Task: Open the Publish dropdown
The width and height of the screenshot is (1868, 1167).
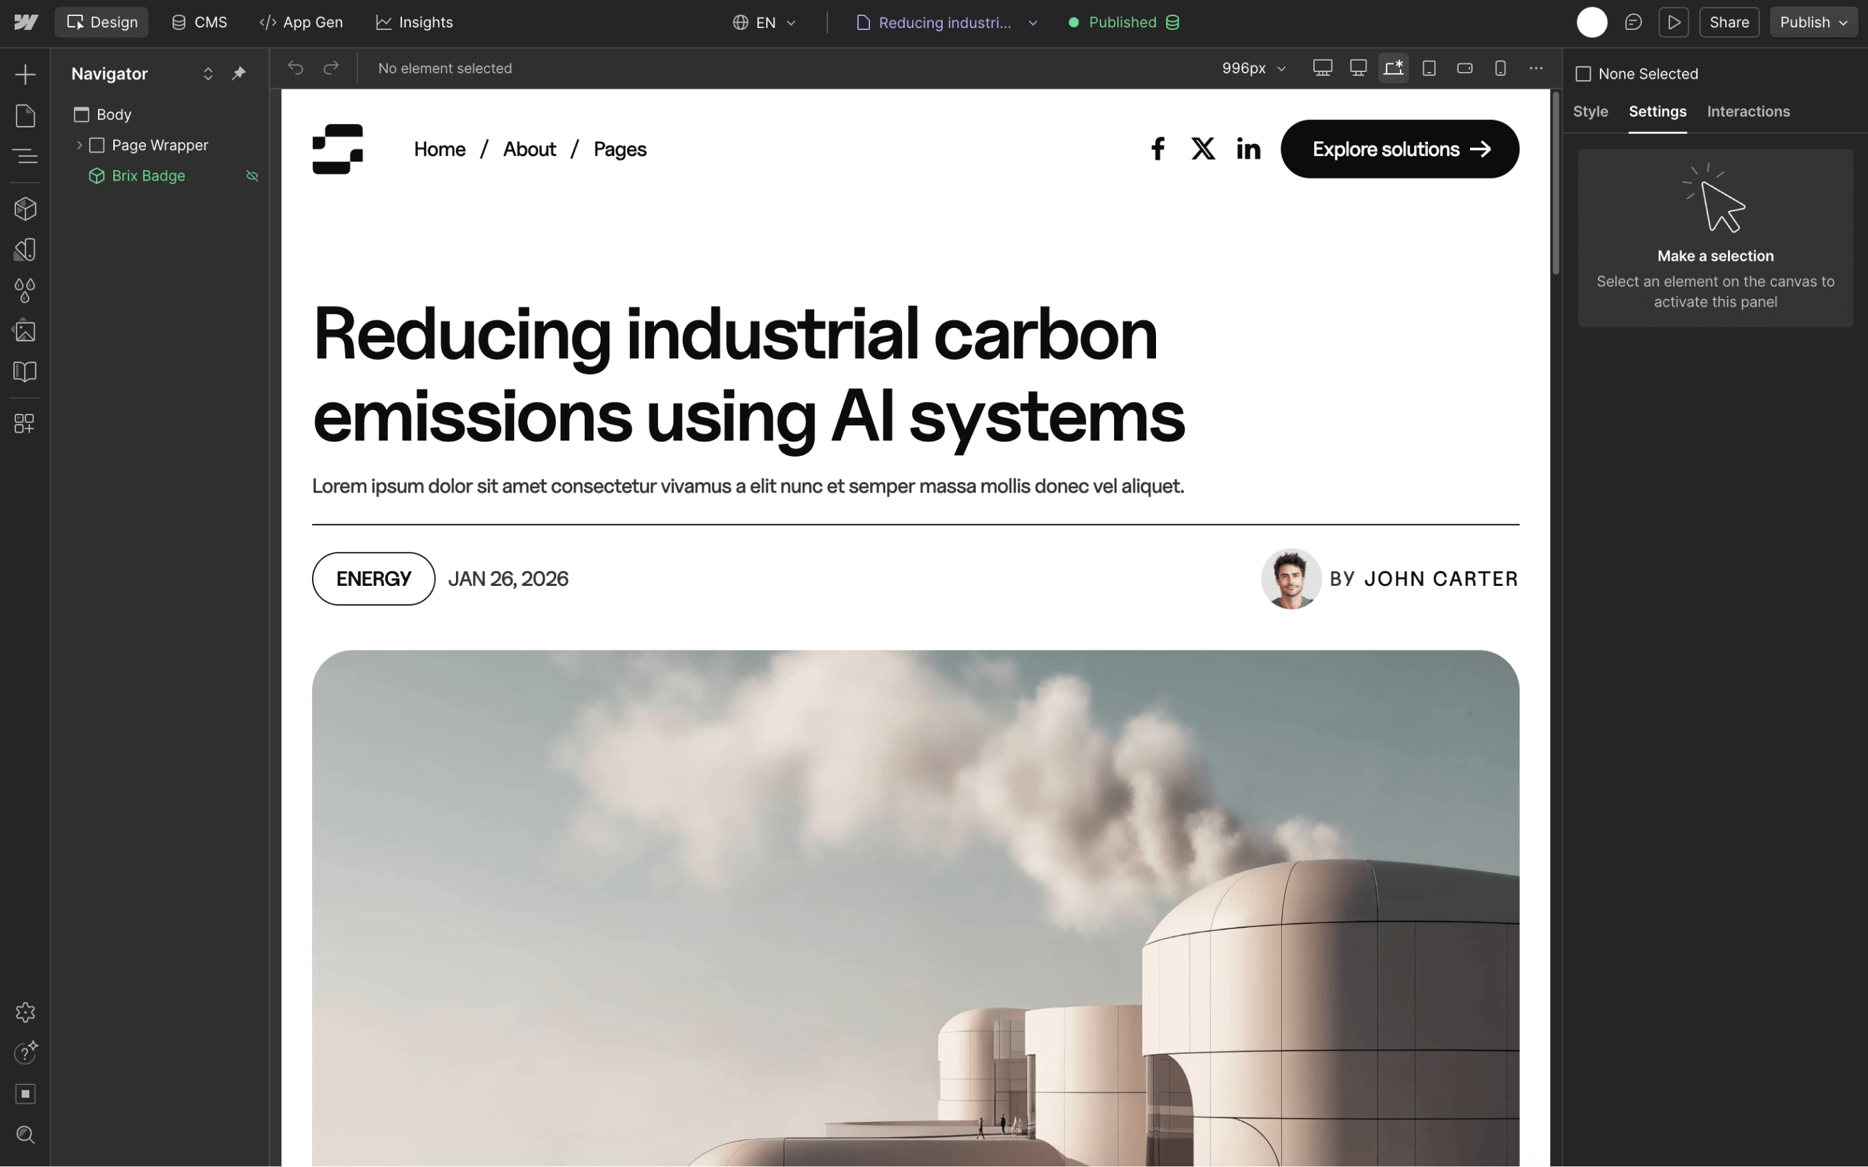Action: pyautogui.click(x=1813, y=21)
